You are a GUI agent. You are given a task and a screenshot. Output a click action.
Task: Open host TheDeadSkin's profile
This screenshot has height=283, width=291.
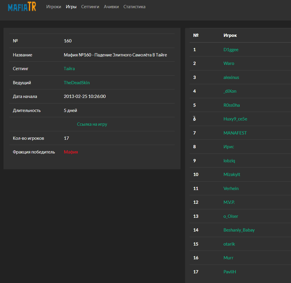coord(77,83)
